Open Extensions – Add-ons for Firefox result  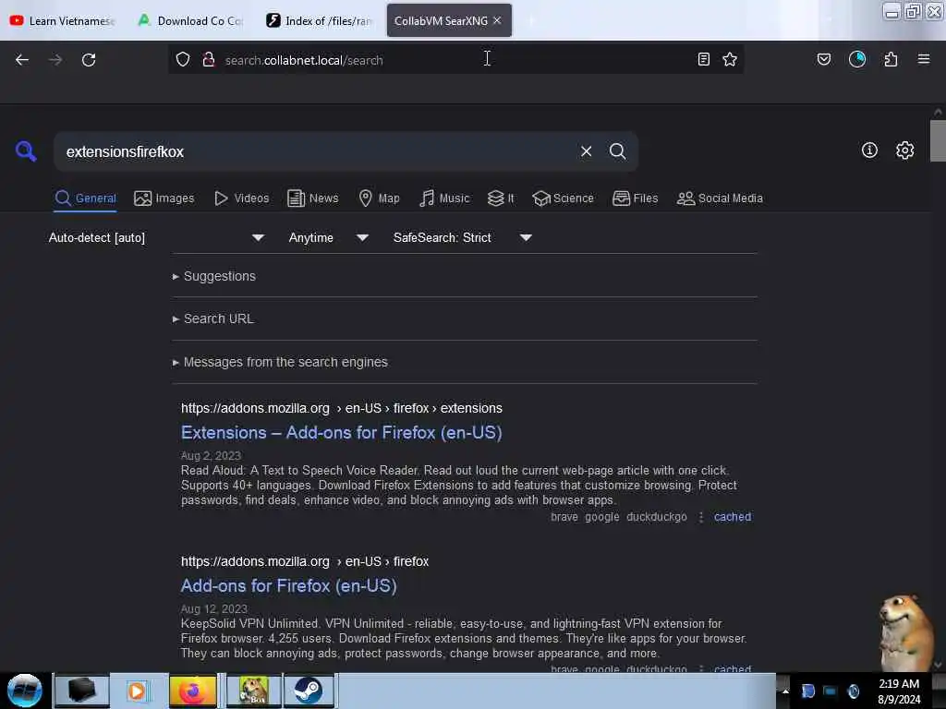click(342, 433)
